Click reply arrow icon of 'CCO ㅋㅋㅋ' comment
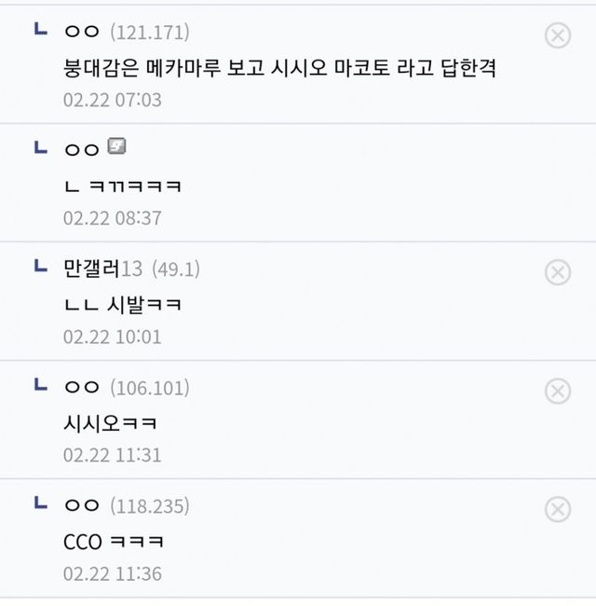 (x=40, y=503)
